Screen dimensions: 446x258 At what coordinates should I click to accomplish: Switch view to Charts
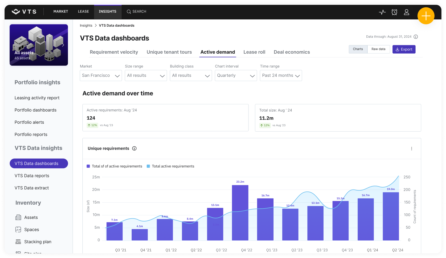(358, 49)
